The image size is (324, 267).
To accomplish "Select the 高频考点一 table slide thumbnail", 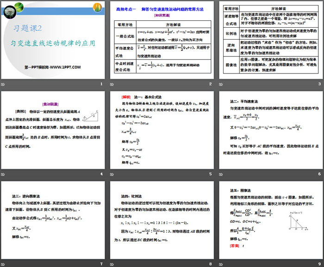I will 162,40.
